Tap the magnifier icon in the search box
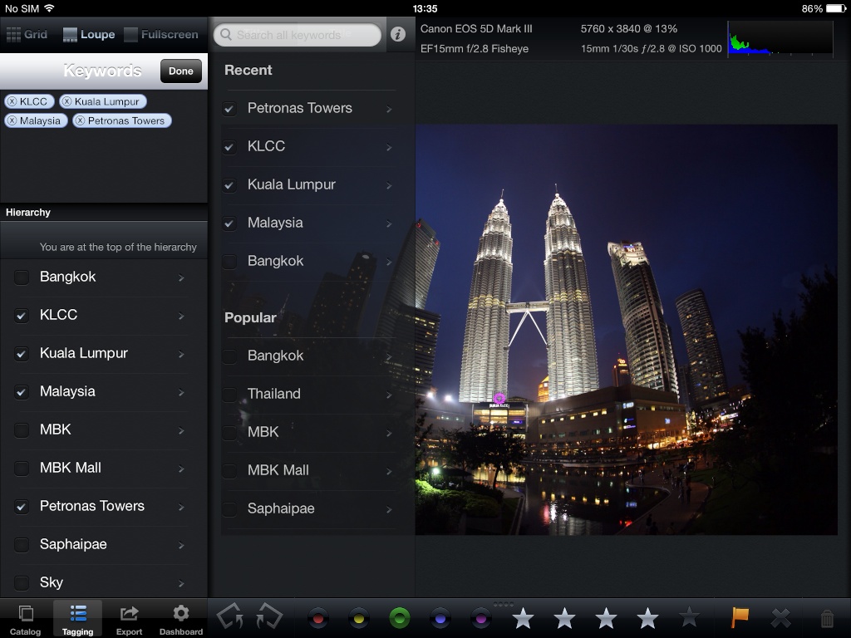The image size is (851, 638). click(226, 34)
